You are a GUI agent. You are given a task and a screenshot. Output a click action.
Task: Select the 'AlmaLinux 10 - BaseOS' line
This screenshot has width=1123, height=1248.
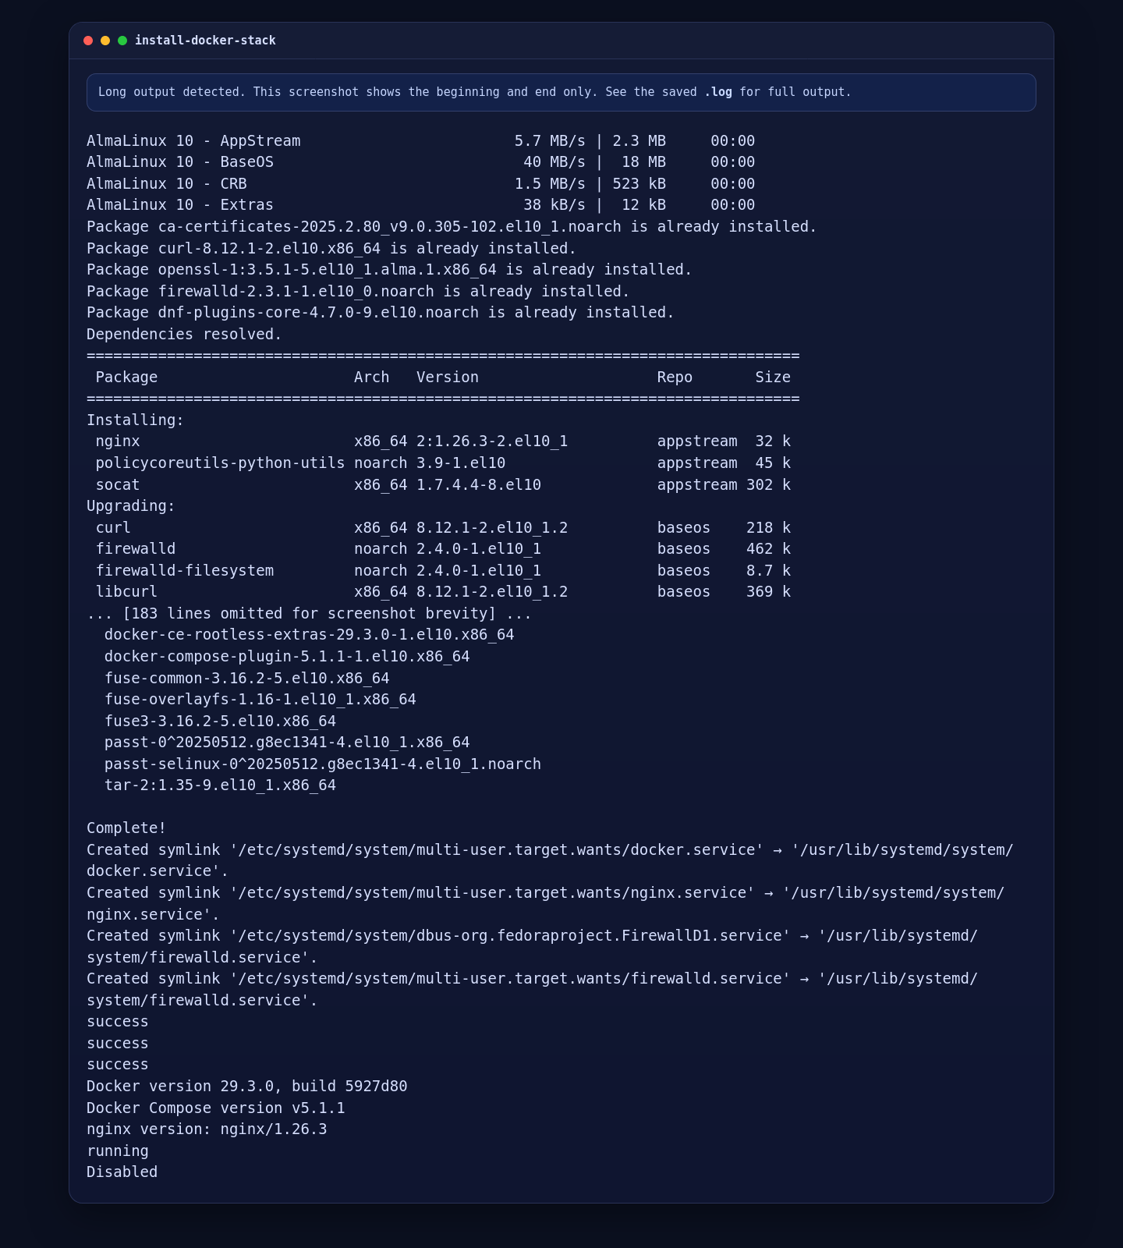(x=421, y=162)
